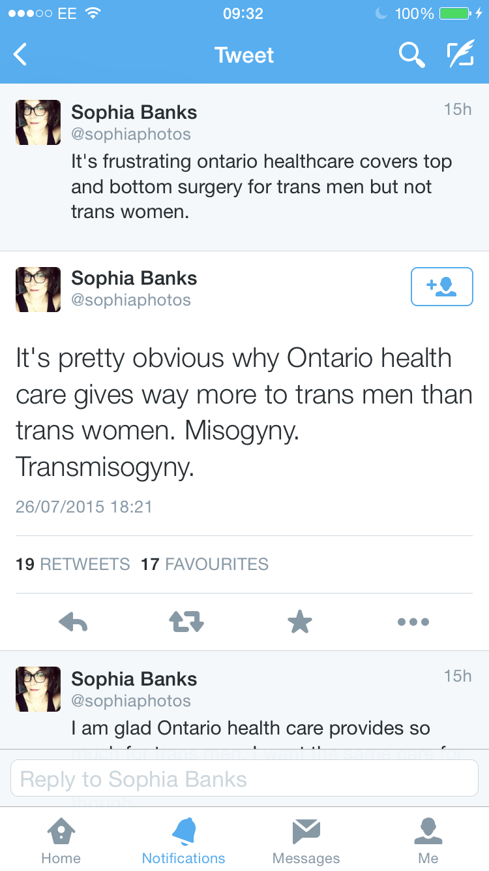Open the top tweet about ontario healthcare
This screenshot has width=489, height=871.
click(261, 187)
